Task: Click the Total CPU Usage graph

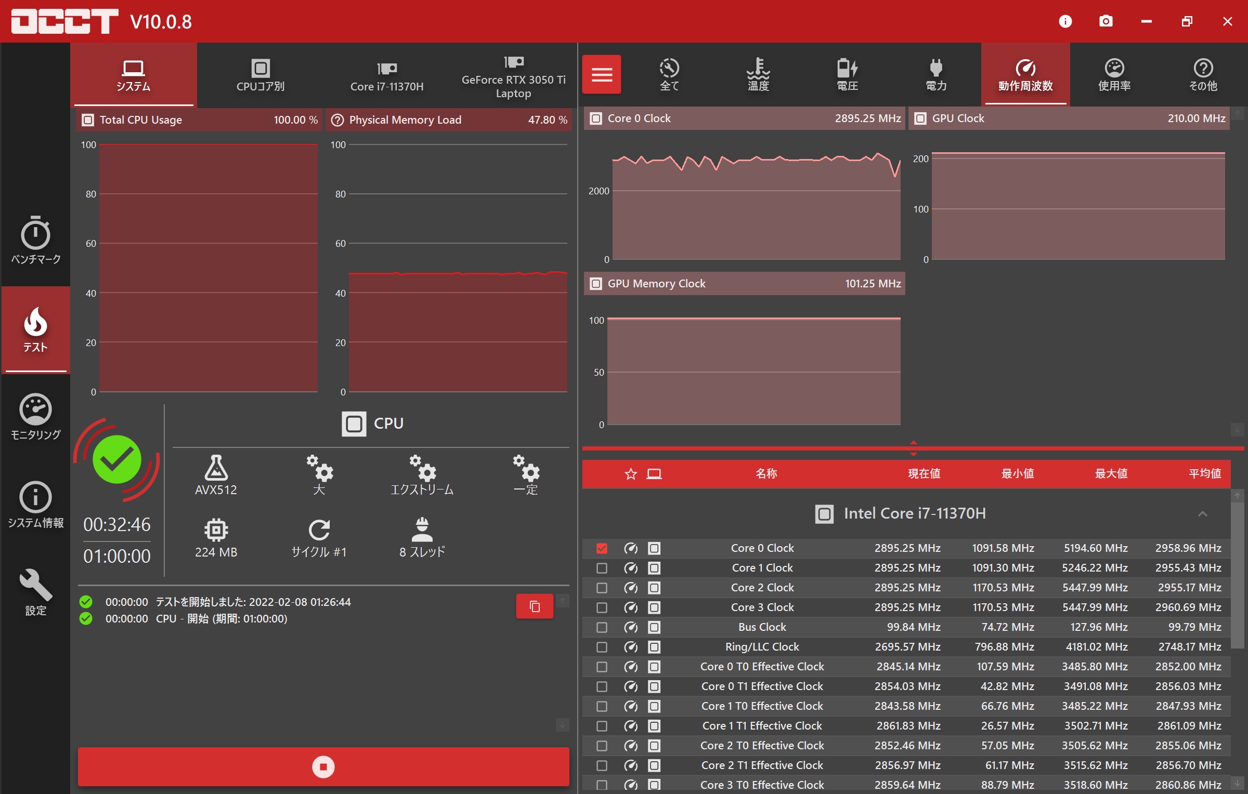Action: click(208, 268)
